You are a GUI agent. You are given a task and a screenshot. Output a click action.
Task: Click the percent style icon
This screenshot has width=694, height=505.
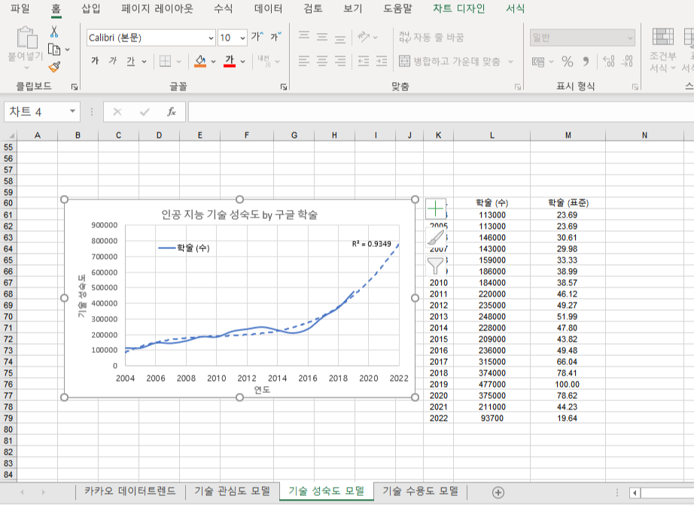[568, 62]
